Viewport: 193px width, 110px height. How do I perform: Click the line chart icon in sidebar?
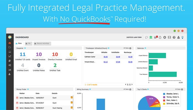tap(10, 56)
